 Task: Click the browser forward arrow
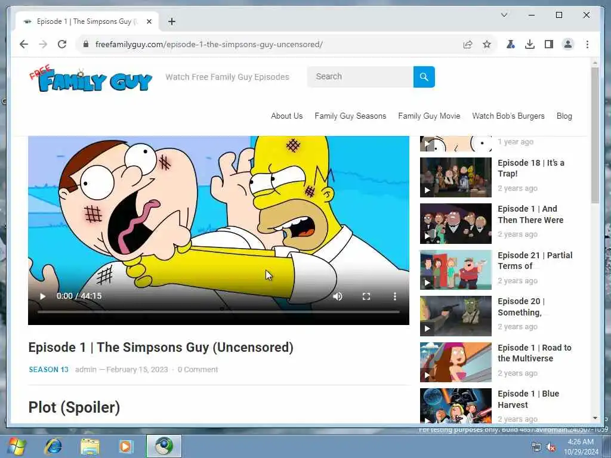click(x=43, y=44)
